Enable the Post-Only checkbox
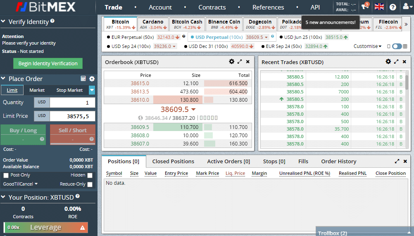Image resolution: width=414 pixels, height=236 pixels. tap(6, 175)
